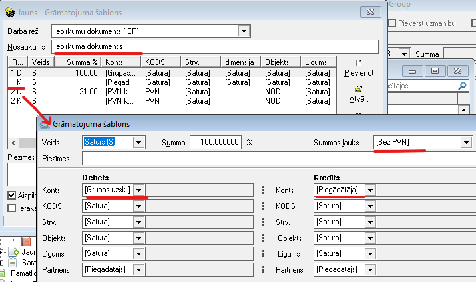This screenshot has width=476, height=282.
Task: Open the Debets Objekts dropdown
Action: tap(138, 238)
